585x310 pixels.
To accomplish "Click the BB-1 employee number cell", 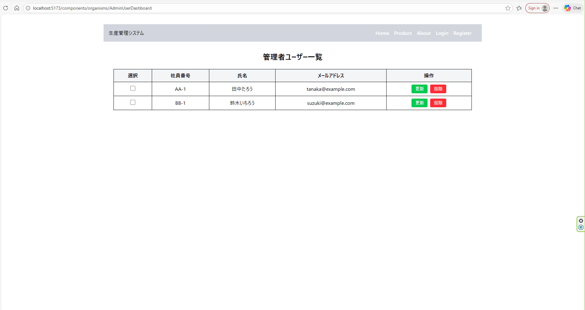I will [180, 103].
